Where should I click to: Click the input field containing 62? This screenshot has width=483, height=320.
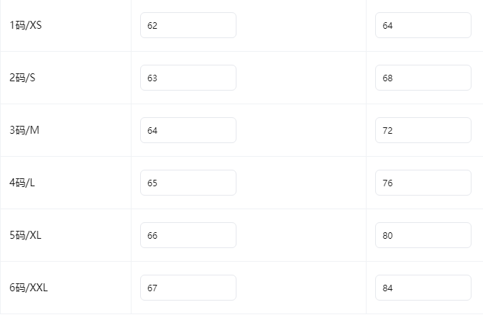(188, 25)
